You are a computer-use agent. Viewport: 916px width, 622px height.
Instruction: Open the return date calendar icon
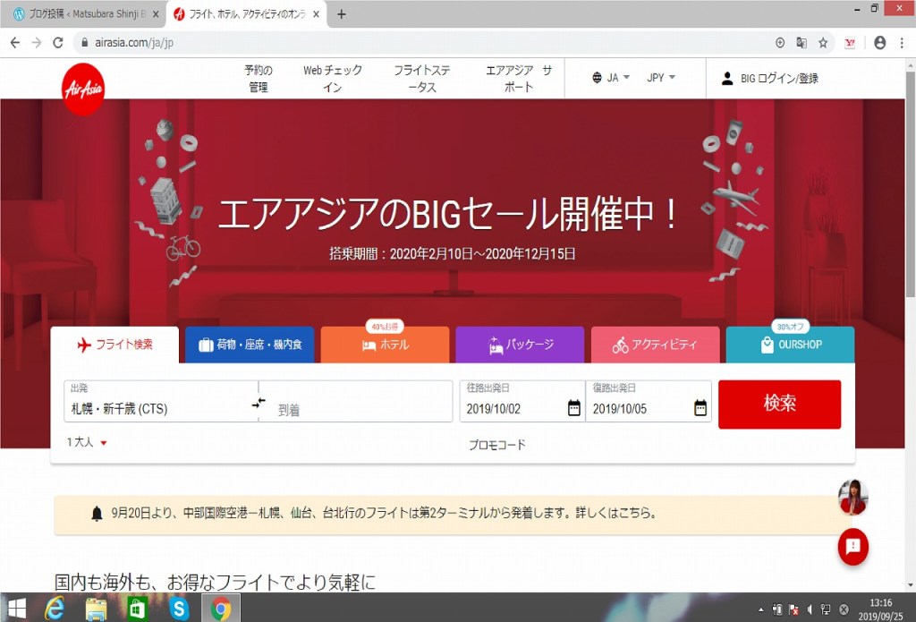coord(700,408)
